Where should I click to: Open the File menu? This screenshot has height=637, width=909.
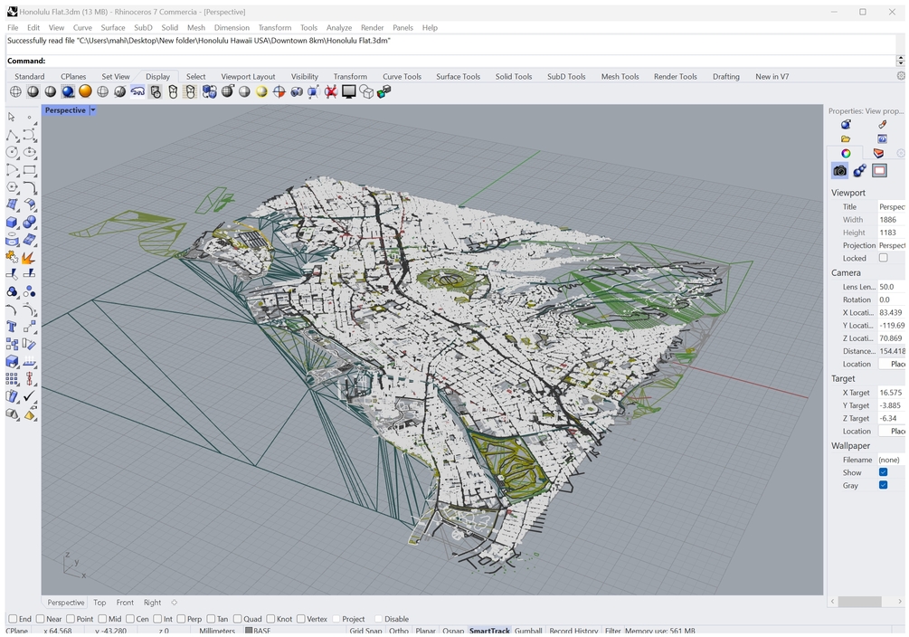(x=13, y=27)
